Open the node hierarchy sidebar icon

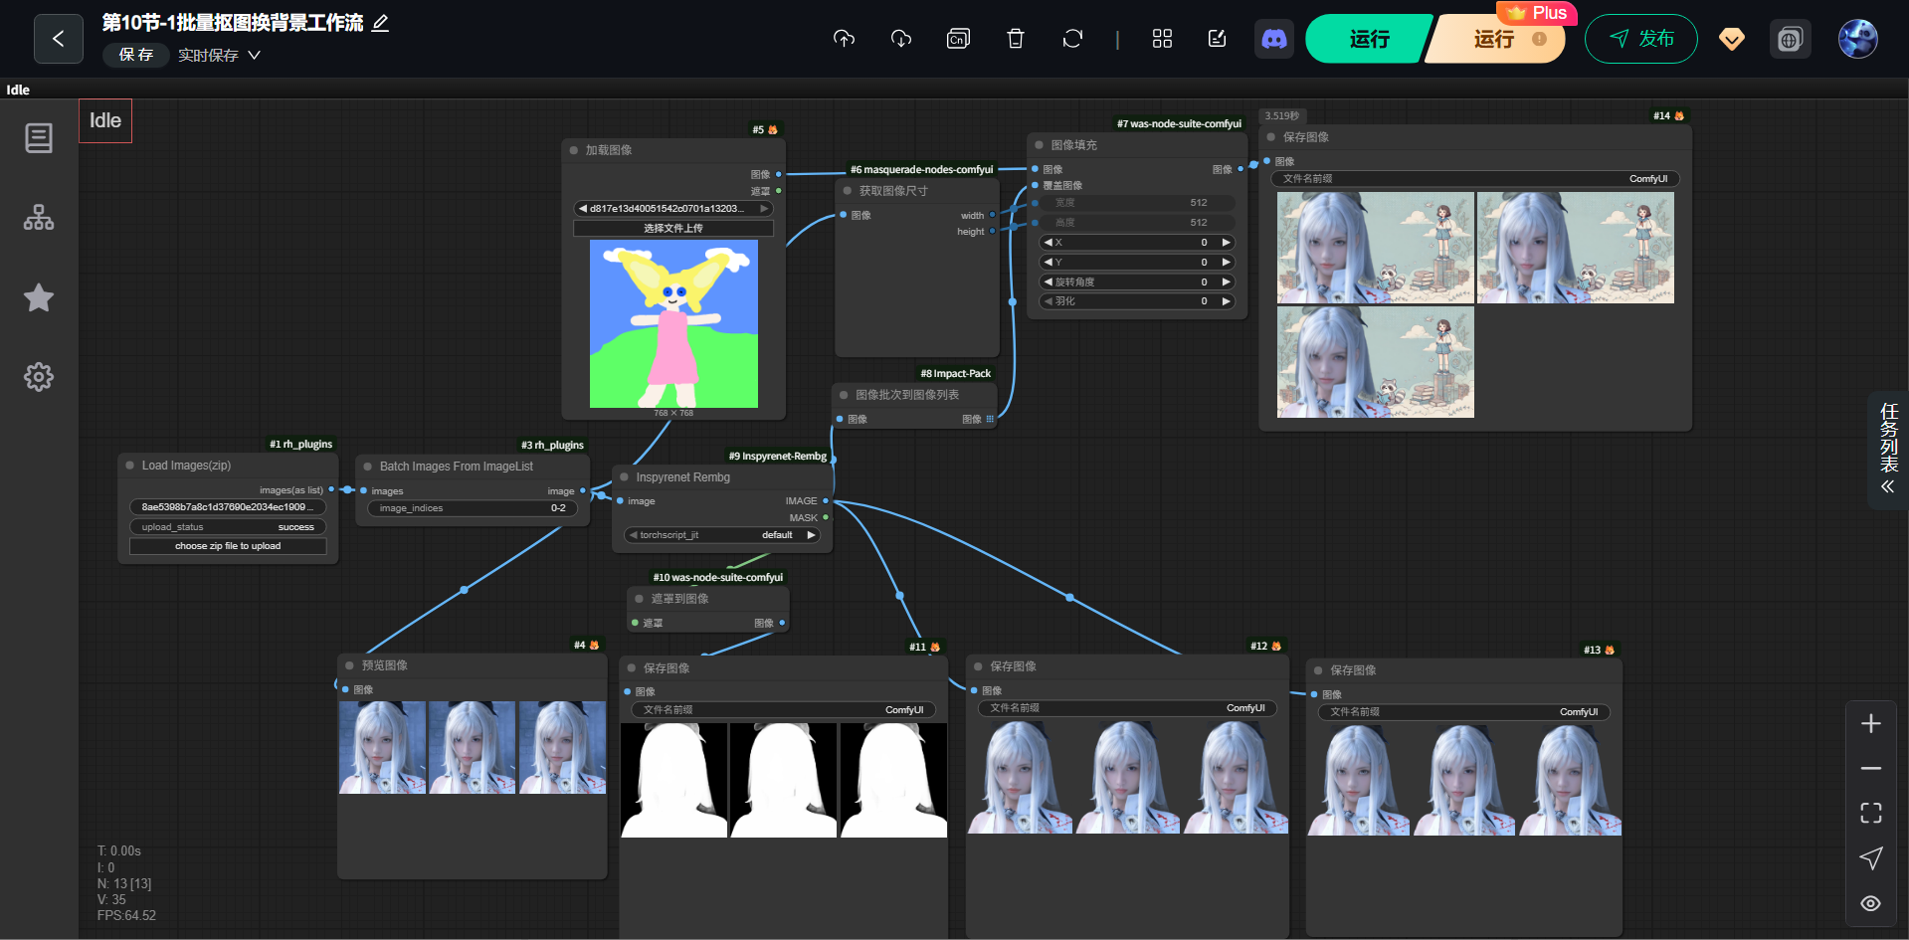coord(39,218)
